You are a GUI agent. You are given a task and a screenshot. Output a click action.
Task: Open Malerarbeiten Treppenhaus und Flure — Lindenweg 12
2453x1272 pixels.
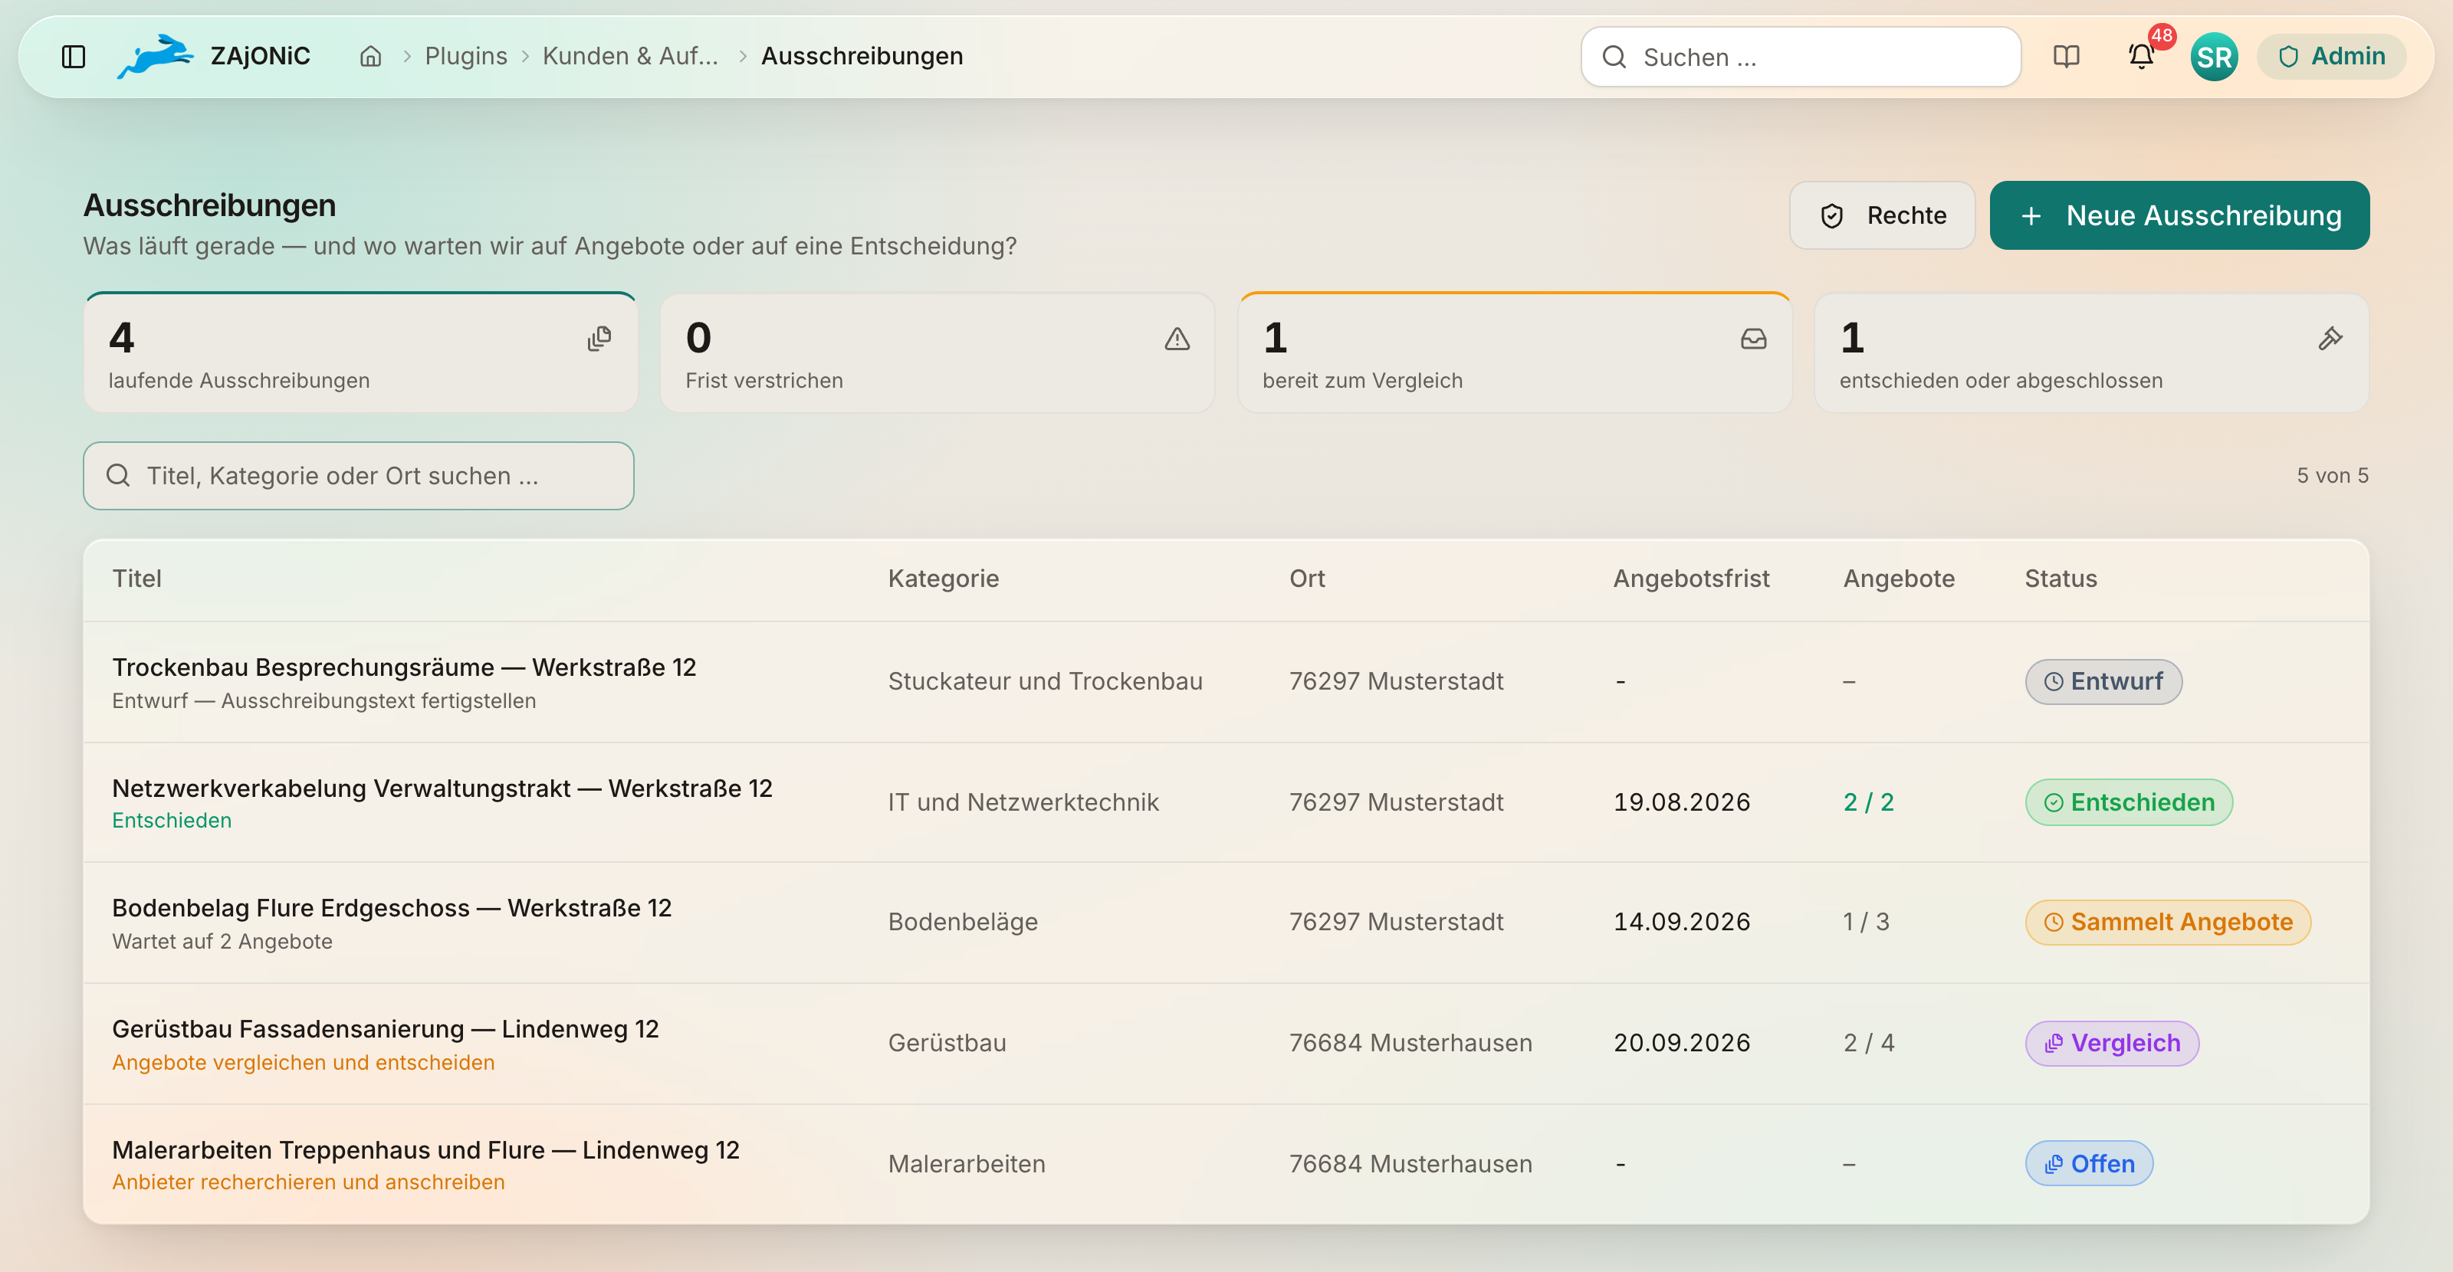click(x=425, y=1150)
